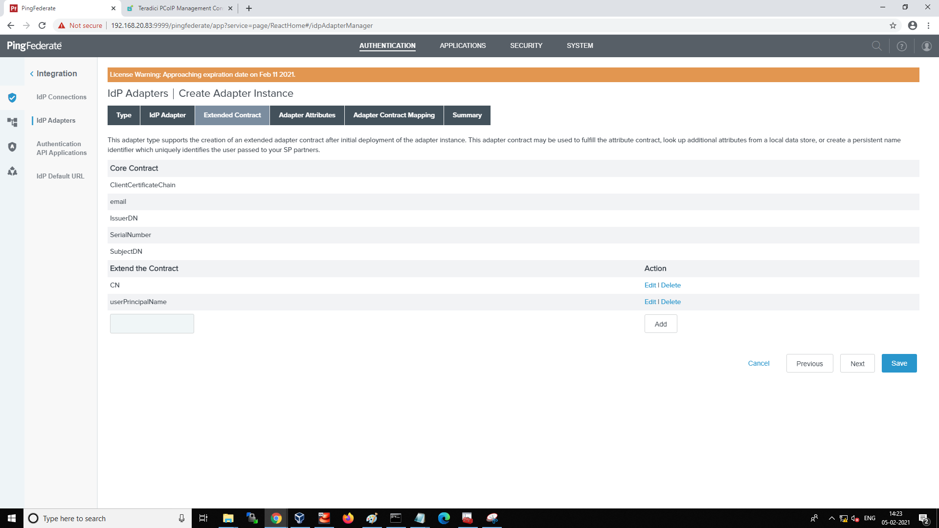This screenshot has height=528, width=939.
Task: Open IdP Default URL
Action: 60,176
